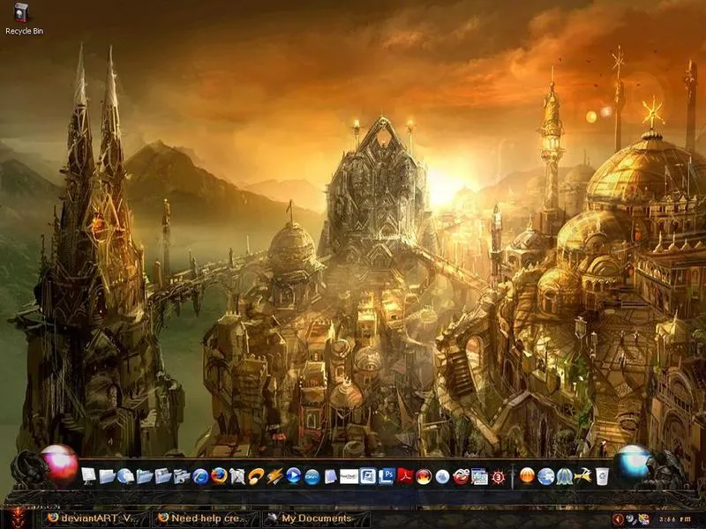Image resolution: width=706 pixels, height=529 pixels.
Task: Launch Windows Media Player from dock
Action: tap(293, 476)
